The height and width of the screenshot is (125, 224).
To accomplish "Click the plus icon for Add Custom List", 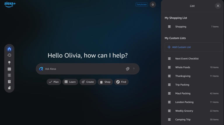I will [x=169, y=47].
